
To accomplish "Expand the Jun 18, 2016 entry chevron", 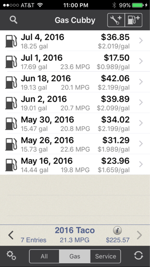I will point(141,82).
